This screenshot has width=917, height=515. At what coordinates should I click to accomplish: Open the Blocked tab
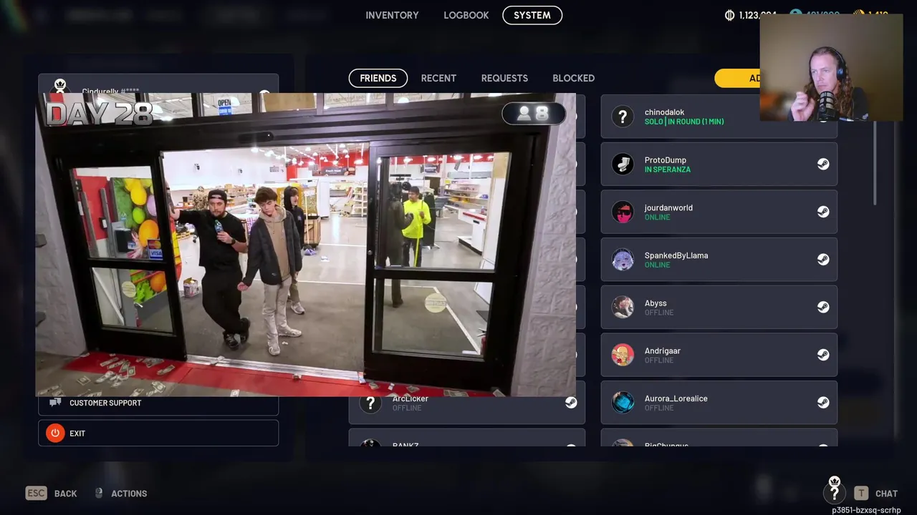574,78
